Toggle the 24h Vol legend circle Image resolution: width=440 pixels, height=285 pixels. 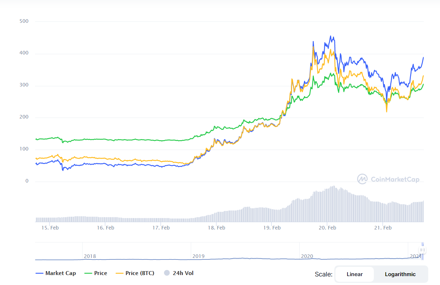pos(167,273)
